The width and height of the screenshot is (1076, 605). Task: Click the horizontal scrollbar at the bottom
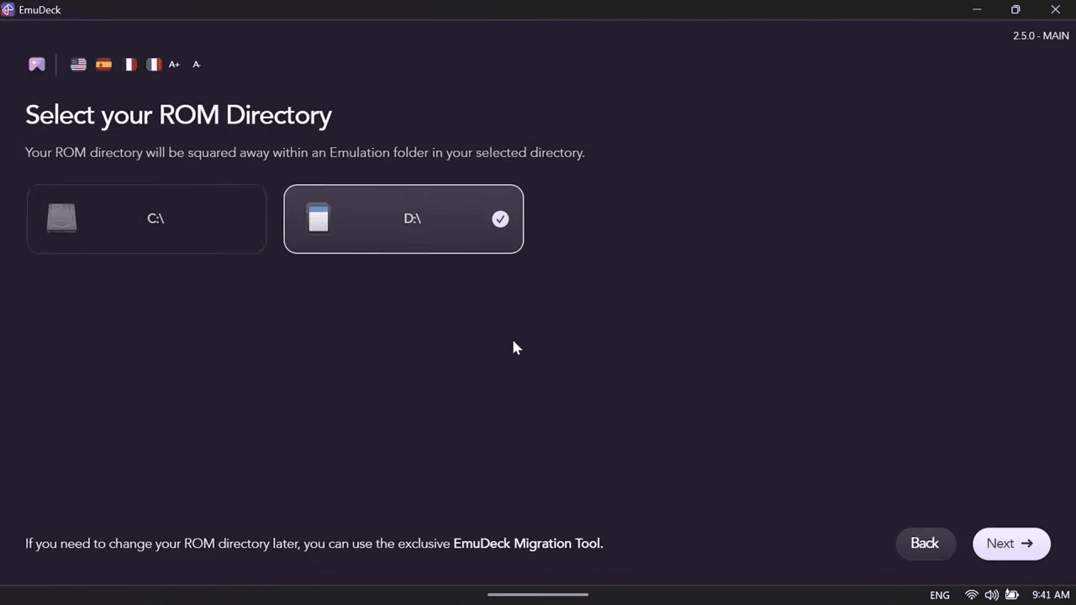[x=538, y=594]
